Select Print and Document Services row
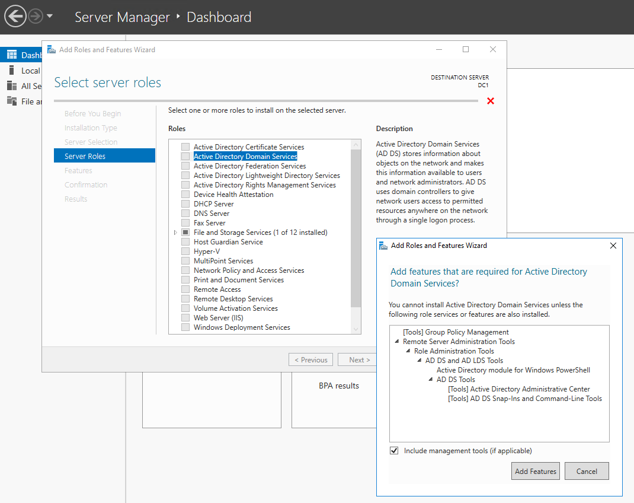The width and height of the screenshot is (634, 503). [x=239, y=279]
